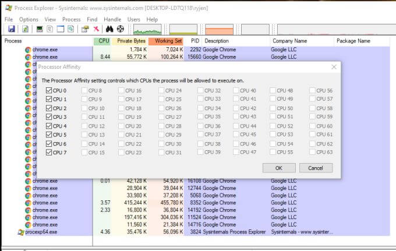
Task: Select the procexp64.exe process name
Action: pos(41,232)
